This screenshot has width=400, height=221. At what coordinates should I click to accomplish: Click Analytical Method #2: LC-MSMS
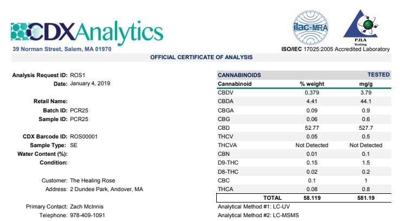[258, 216]
